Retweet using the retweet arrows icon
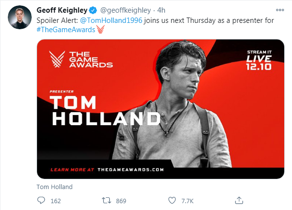This screenshot has height=210, width=292. 106,201
